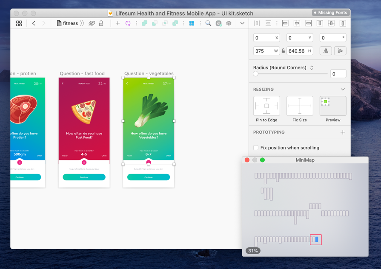
Task: Click the X position field
Action: [266, 38]
